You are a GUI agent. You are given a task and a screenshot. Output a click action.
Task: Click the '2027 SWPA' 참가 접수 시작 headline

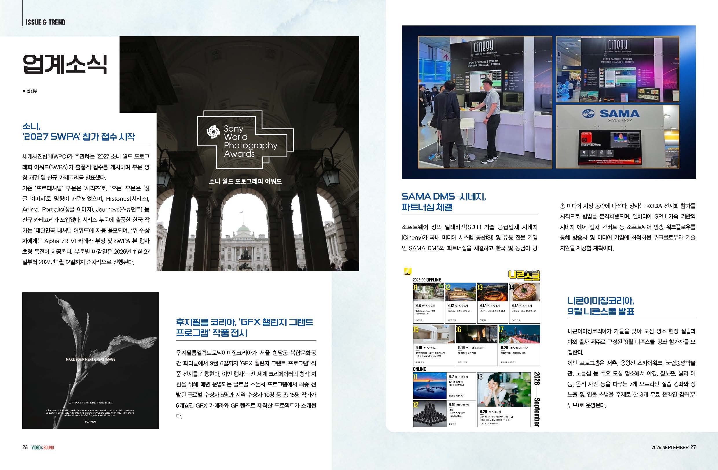tap(79, 137)
